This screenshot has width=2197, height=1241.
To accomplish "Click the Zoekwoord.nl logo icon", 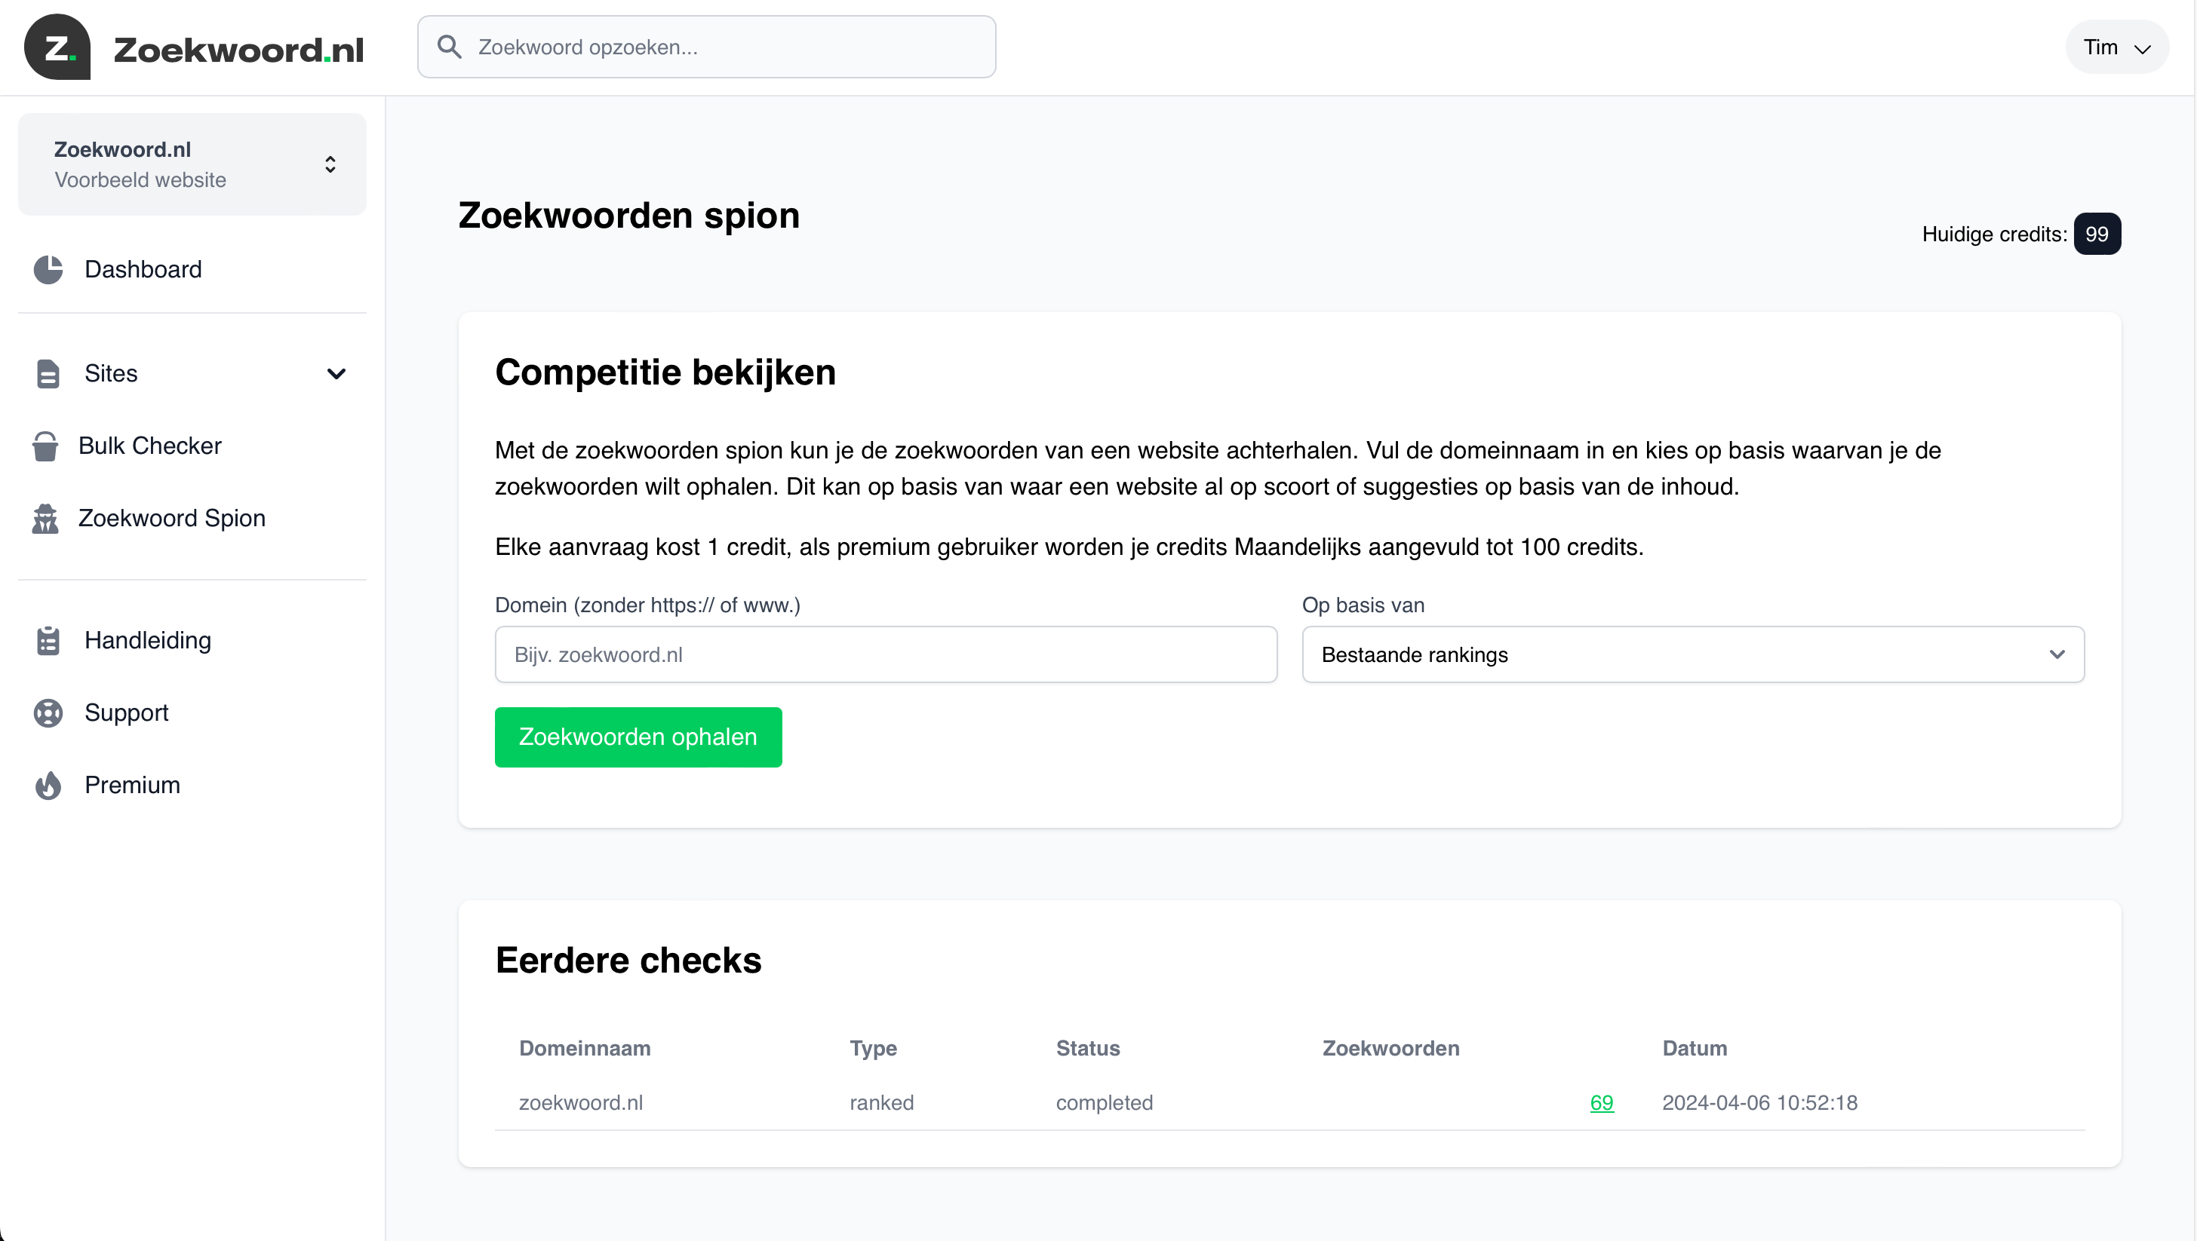I will (57, 47).
